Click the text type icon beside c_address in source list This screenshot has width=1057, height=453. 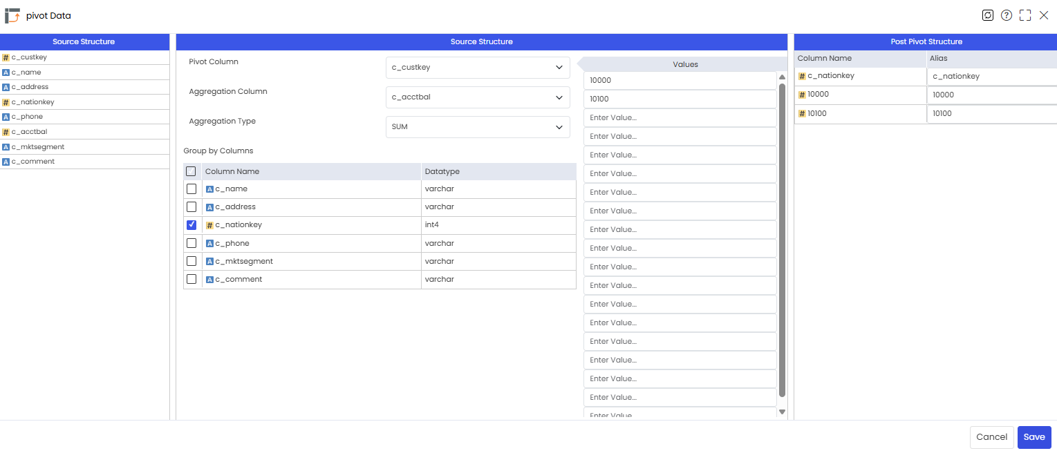[6, 87]
